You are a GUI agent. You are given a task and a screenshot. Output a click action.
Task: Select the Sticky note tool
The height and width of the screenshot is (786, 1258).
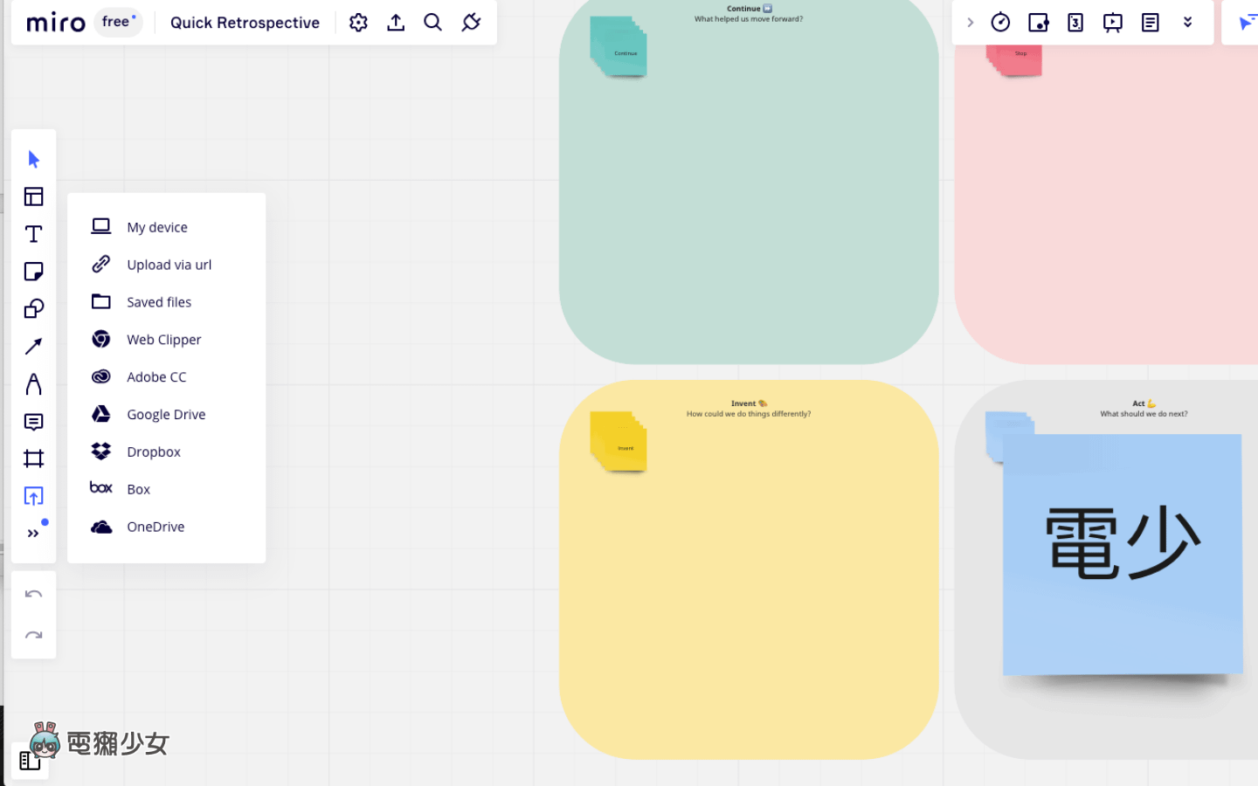33,272
